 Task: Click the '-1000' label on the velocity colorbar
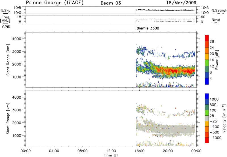point(215,138)
